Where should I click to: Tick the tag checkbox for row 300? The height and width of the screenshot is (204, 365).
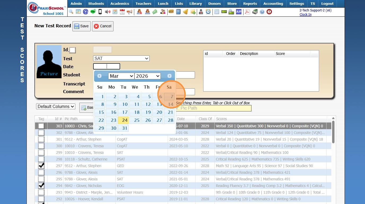coord(41,146)
